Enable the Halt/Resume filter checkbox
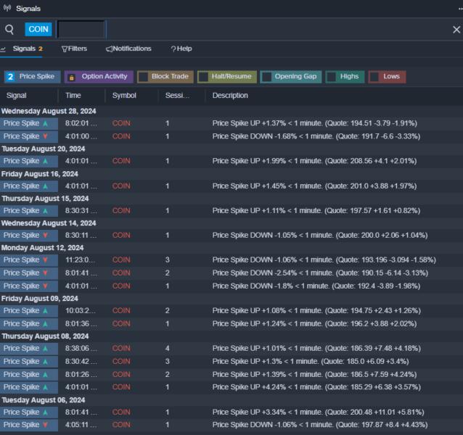The height and width of the screenshot is (435, 463). [x=203, y=77]
